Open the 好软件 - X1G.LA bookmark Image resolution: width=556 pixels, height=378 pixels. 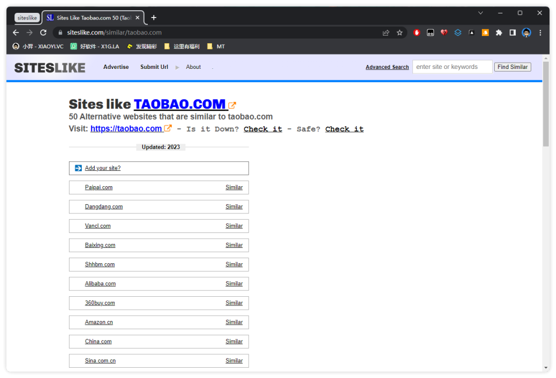pyautogui.click(x=95, y=46)
